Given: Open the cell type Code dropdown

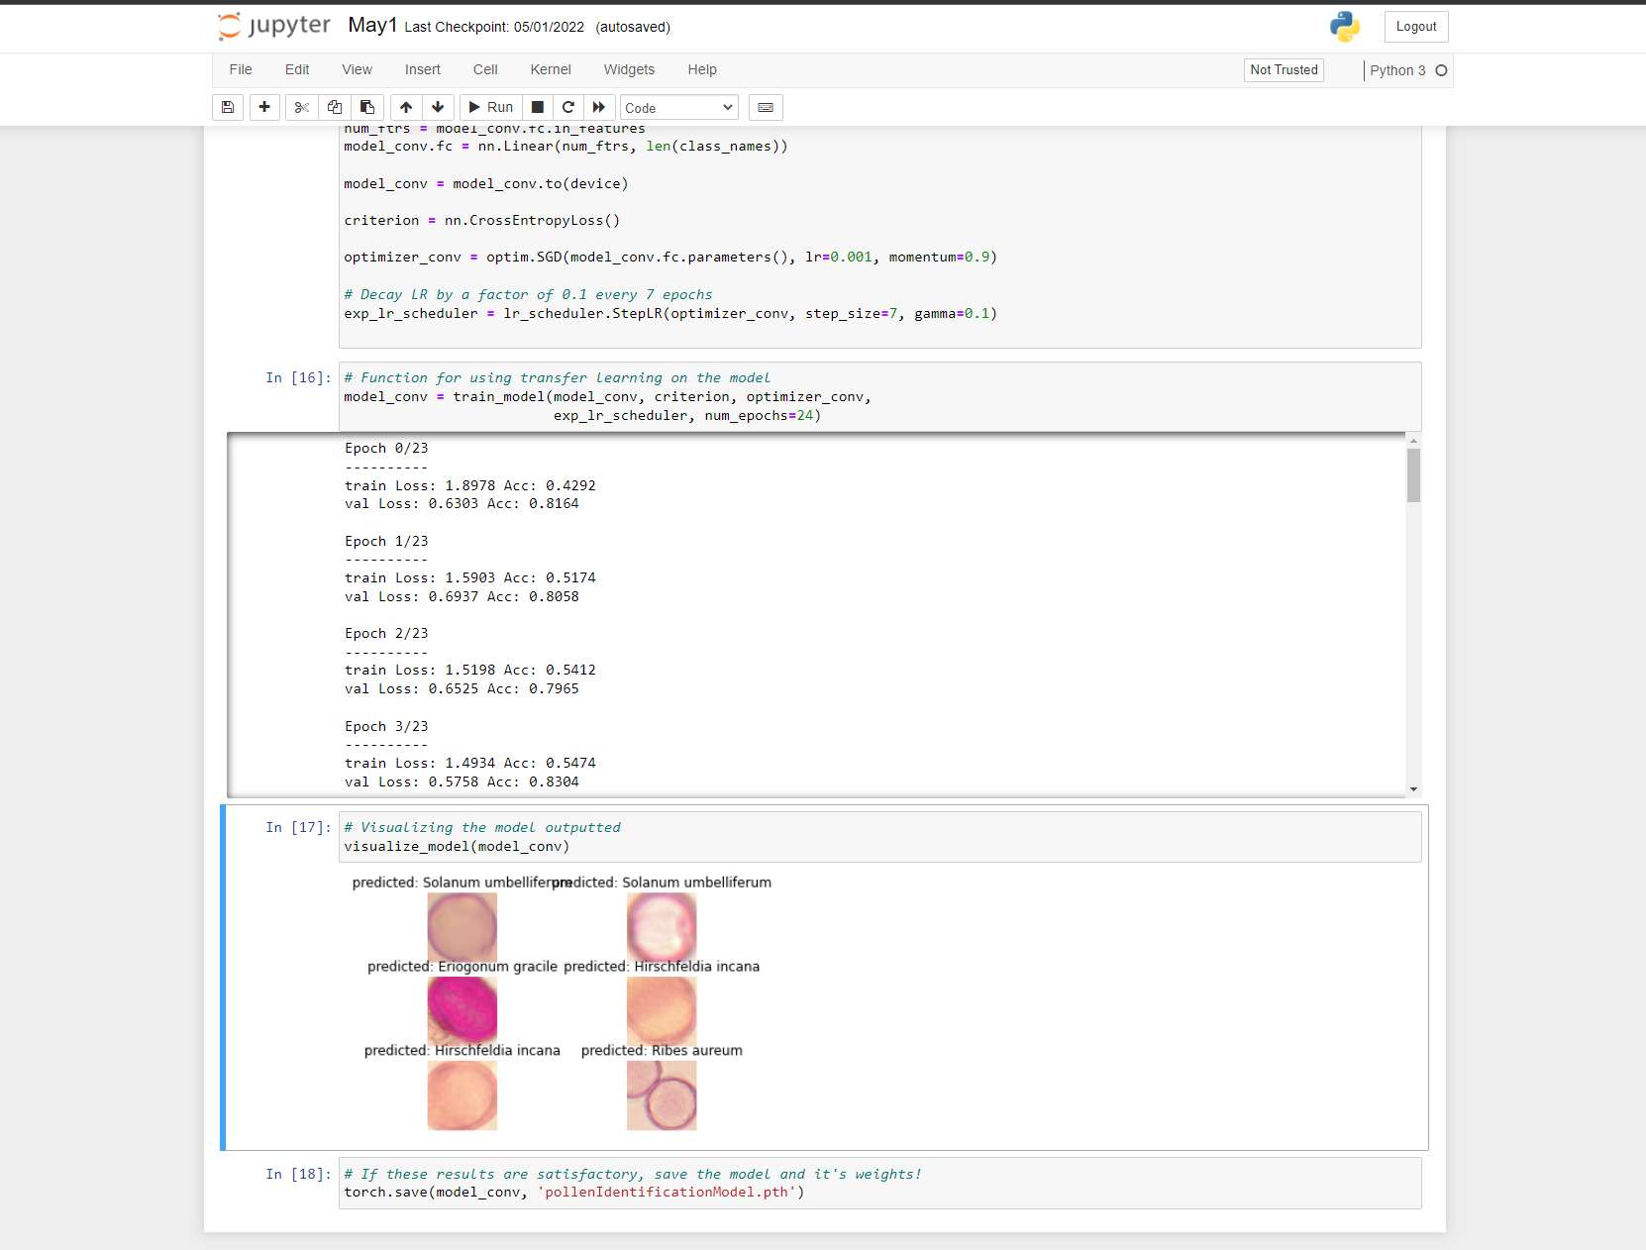Looking at the screenshot, I should coord(679,107).
